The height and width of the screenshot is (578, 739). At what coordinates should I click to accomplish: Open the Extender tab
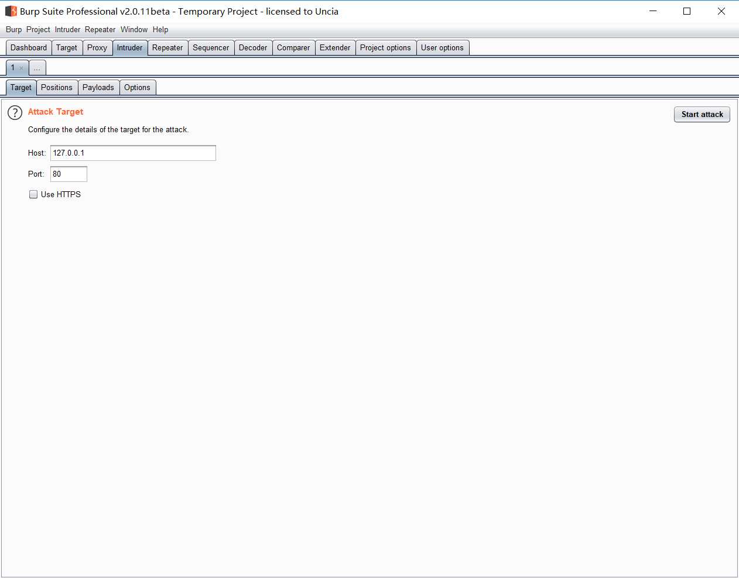335,47
